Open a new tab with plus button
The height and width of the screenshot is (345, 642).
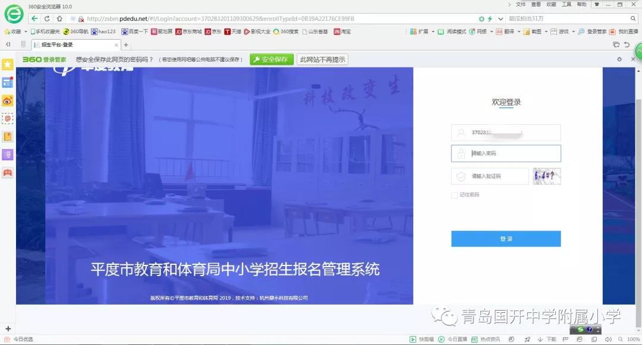126,45
